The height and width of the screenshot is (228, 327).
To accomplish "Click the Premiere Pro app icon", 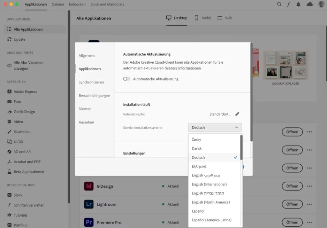I will coord(89,222).
